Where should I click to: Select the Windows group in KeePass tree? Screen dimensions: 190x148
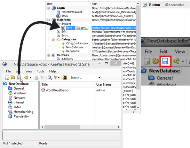20,93
